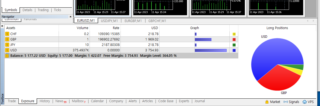The height and width of the screenshot is (106, 320).
Task: Open the Company tab
Action: click(116, 101)
